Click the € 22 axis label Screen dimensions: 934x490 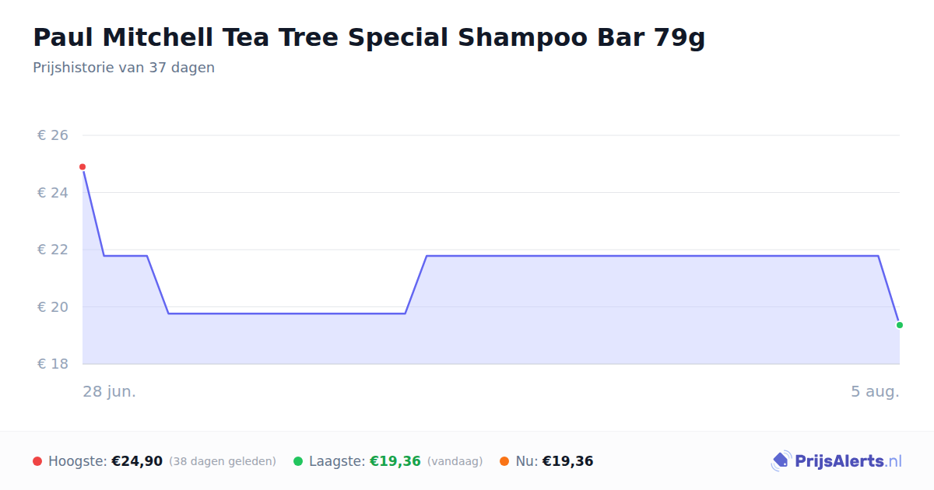pyautogui.click(x=53, y=250)
